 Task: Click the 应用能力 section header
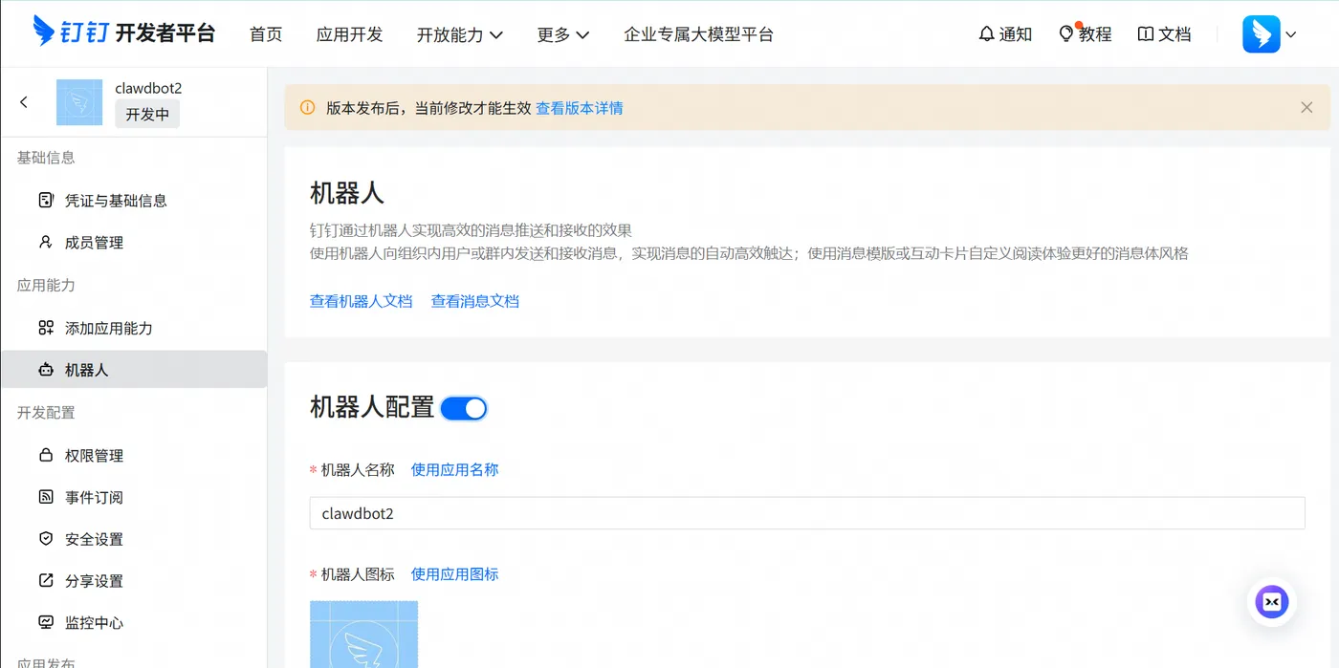[x=46, y=285]
